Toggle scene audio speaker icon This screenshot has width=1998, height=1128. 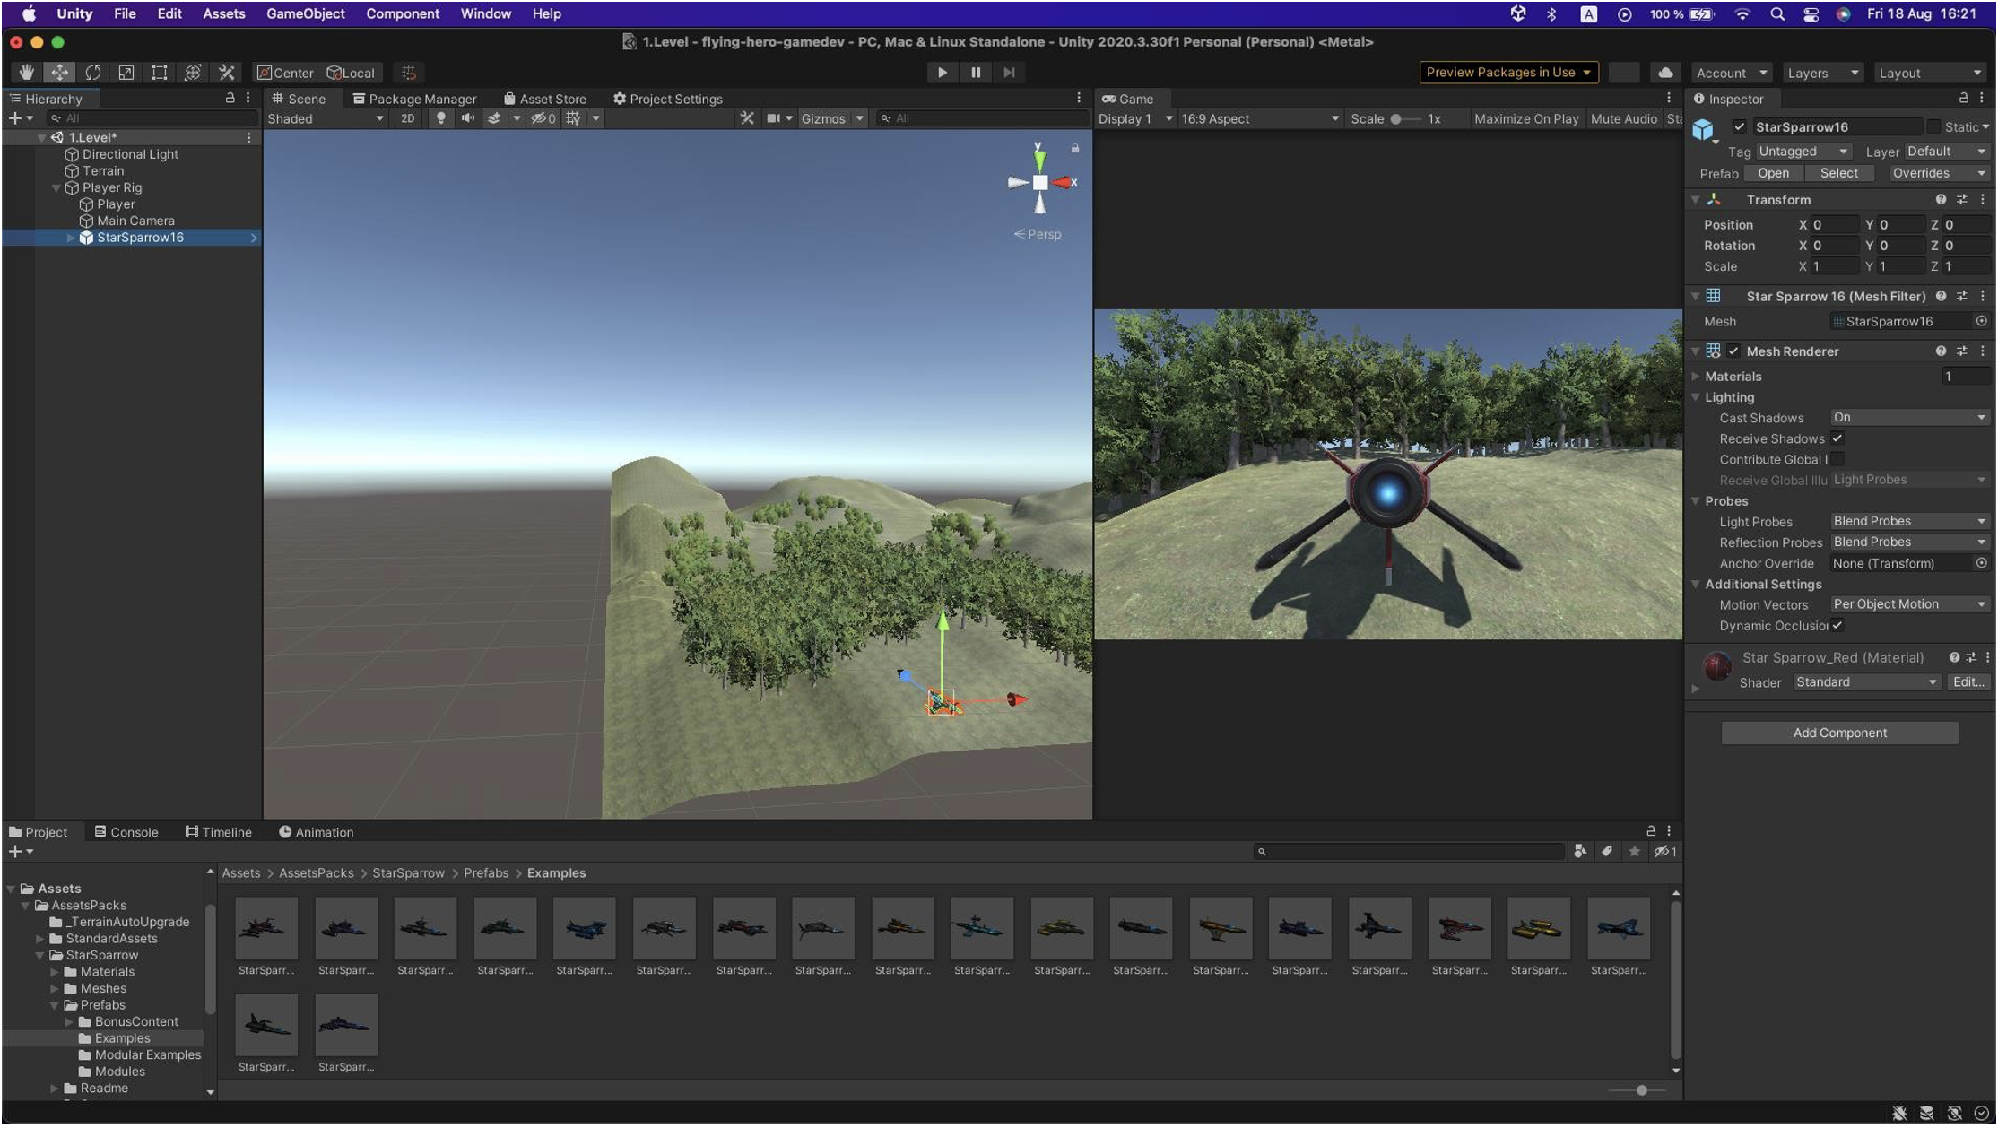[467, 118]
